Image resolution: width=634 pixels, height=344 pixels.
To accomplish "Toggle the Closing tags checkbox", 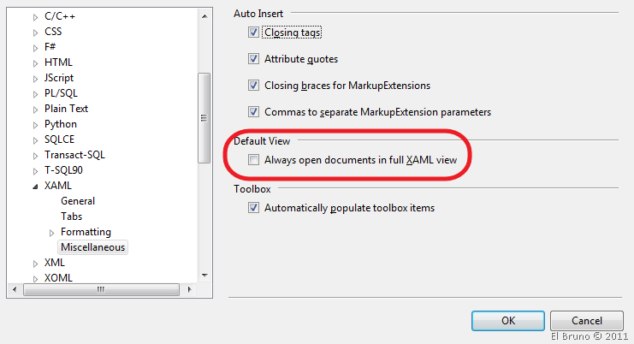I will click(253, 33).
